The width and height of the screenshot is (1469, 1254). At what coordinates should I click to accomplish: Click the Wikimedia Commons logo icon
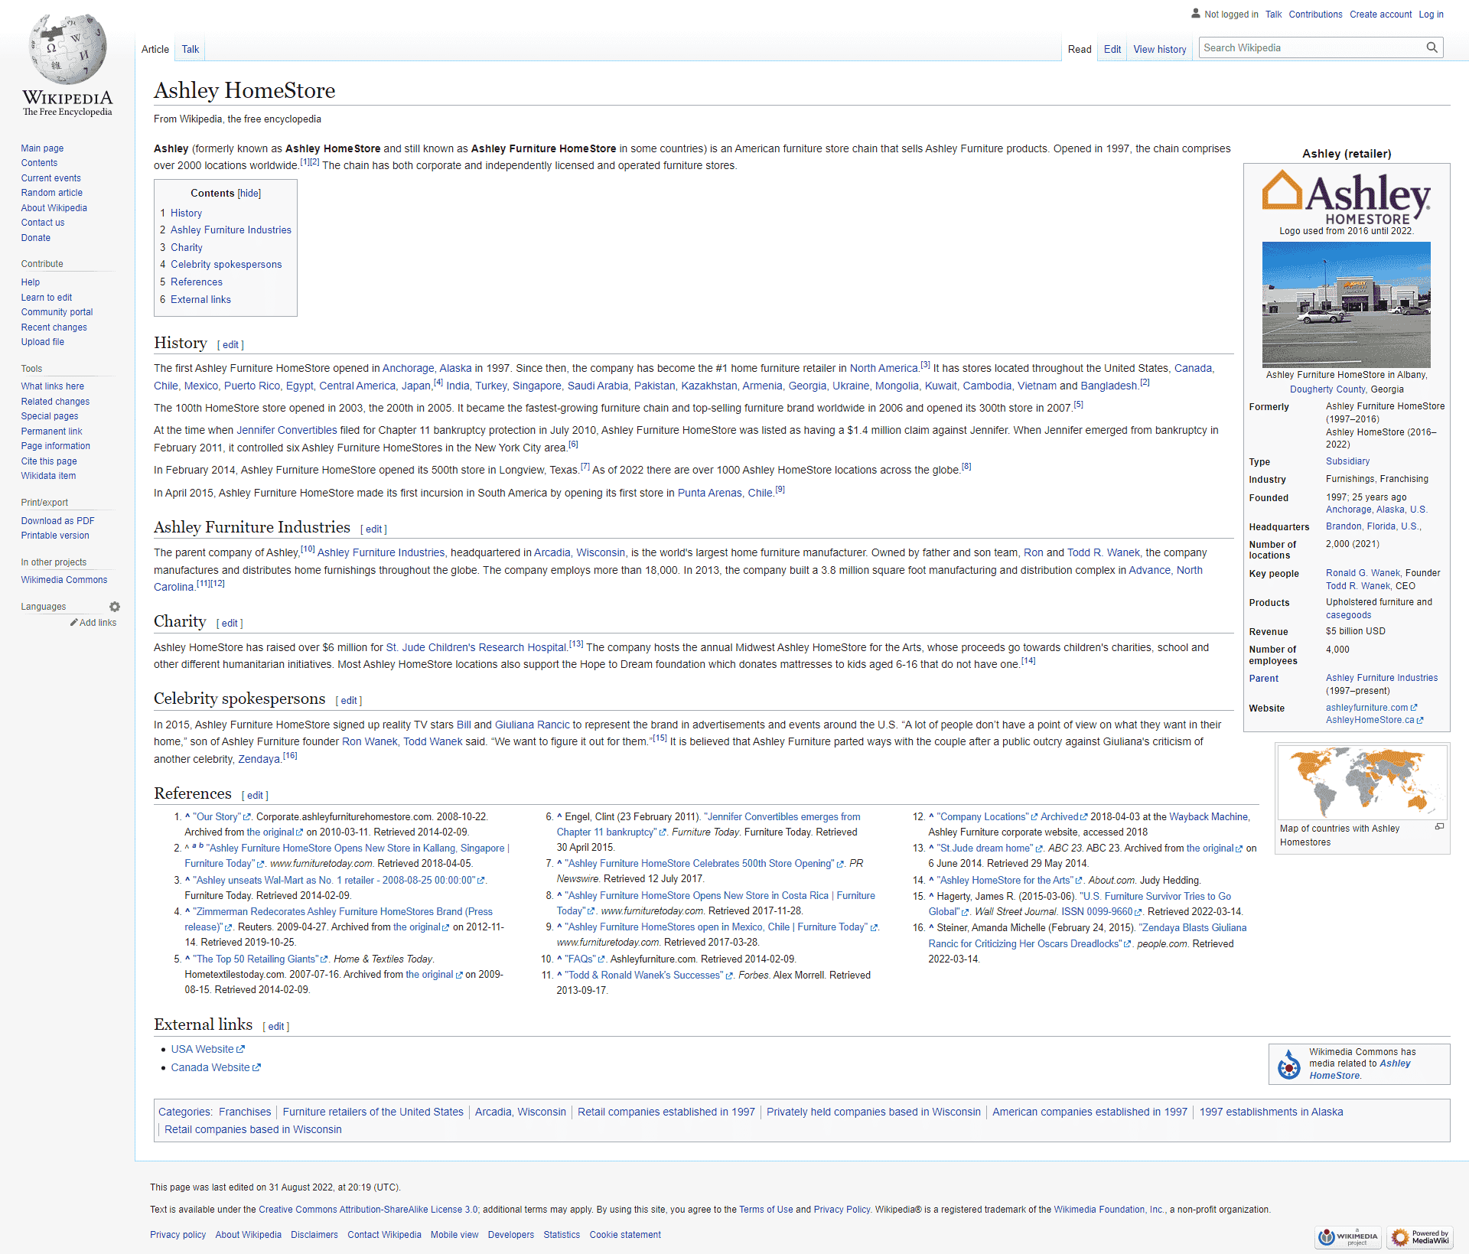pos(1289,1064)
